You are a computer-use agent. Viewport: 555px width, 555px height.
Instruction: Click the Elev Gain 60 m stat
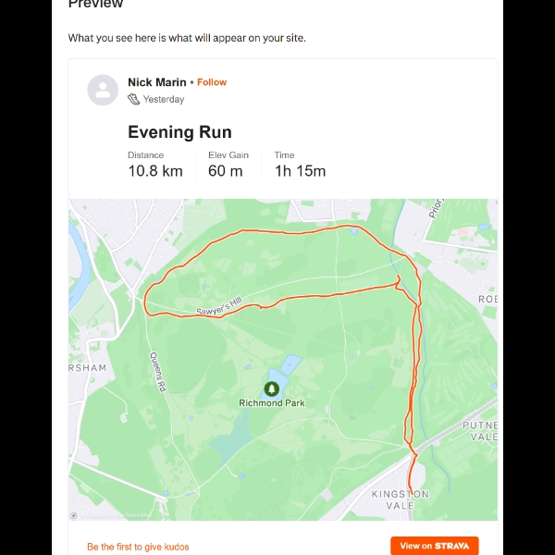coord(228,165)
